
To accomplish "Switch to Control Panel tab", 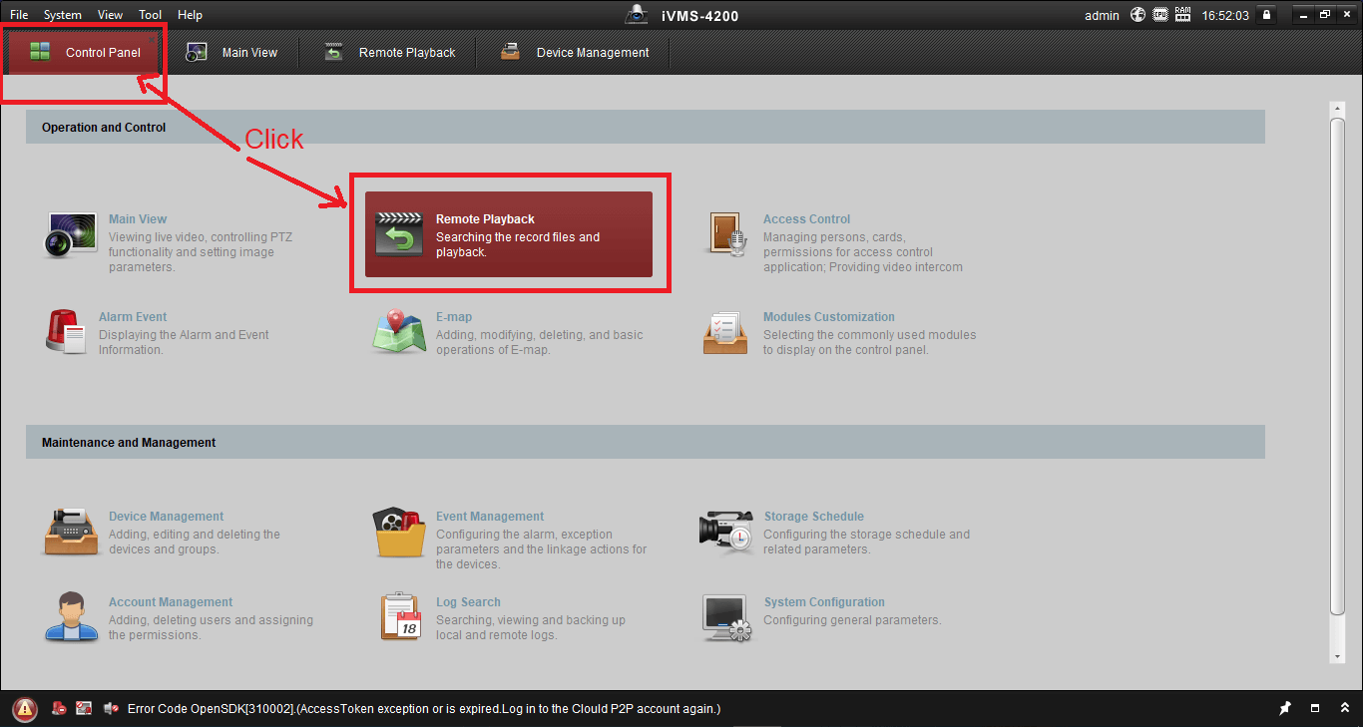I will tap(85, 53).
